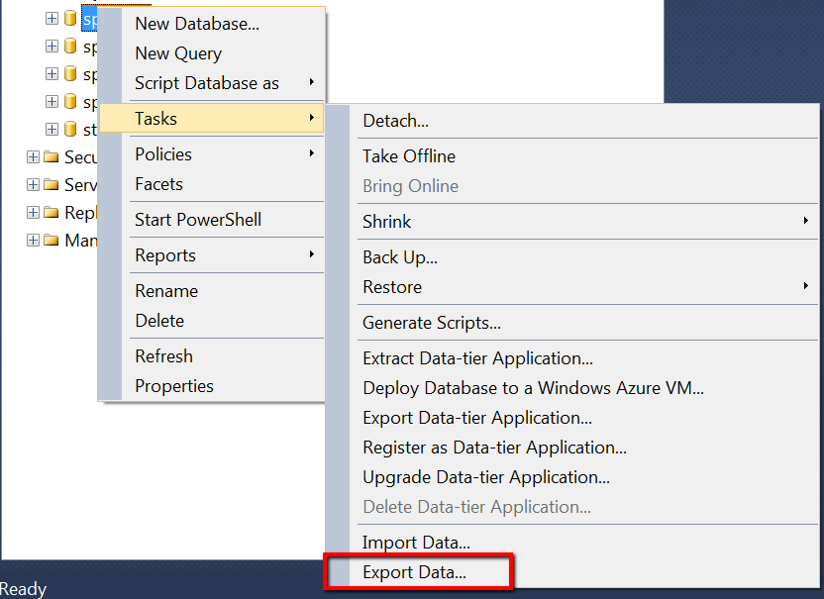Viewport: 824px width, 599px height.
Task: Click the database icon beside 'st'
Action: tap(70, 129)
